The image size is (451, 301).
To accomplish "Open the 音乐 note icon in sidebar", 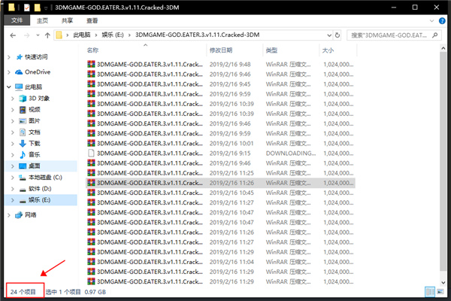I will click(23, 155).
